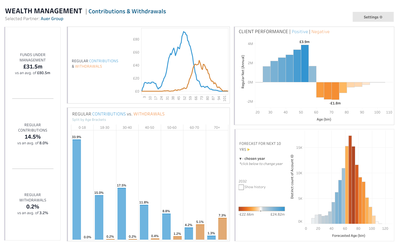Viewport: 396px width, 243px height.
Task: Click the Regular Contributions 14.5% KPI
Action: pyautogui.click(x=33, y=137)
